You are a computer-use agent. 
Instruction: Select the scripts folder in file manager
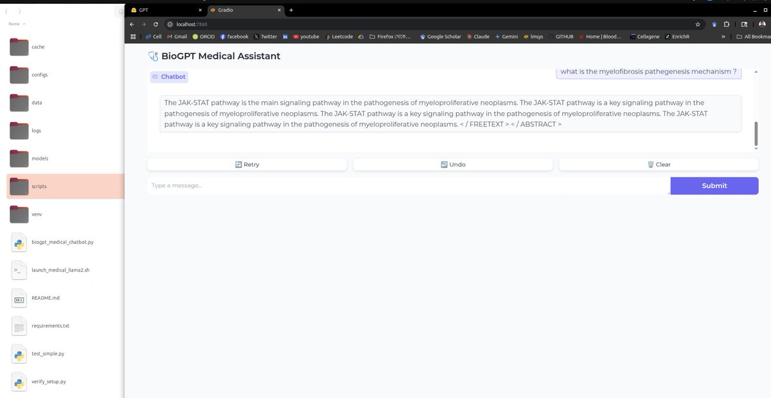(x=65, y=186)
